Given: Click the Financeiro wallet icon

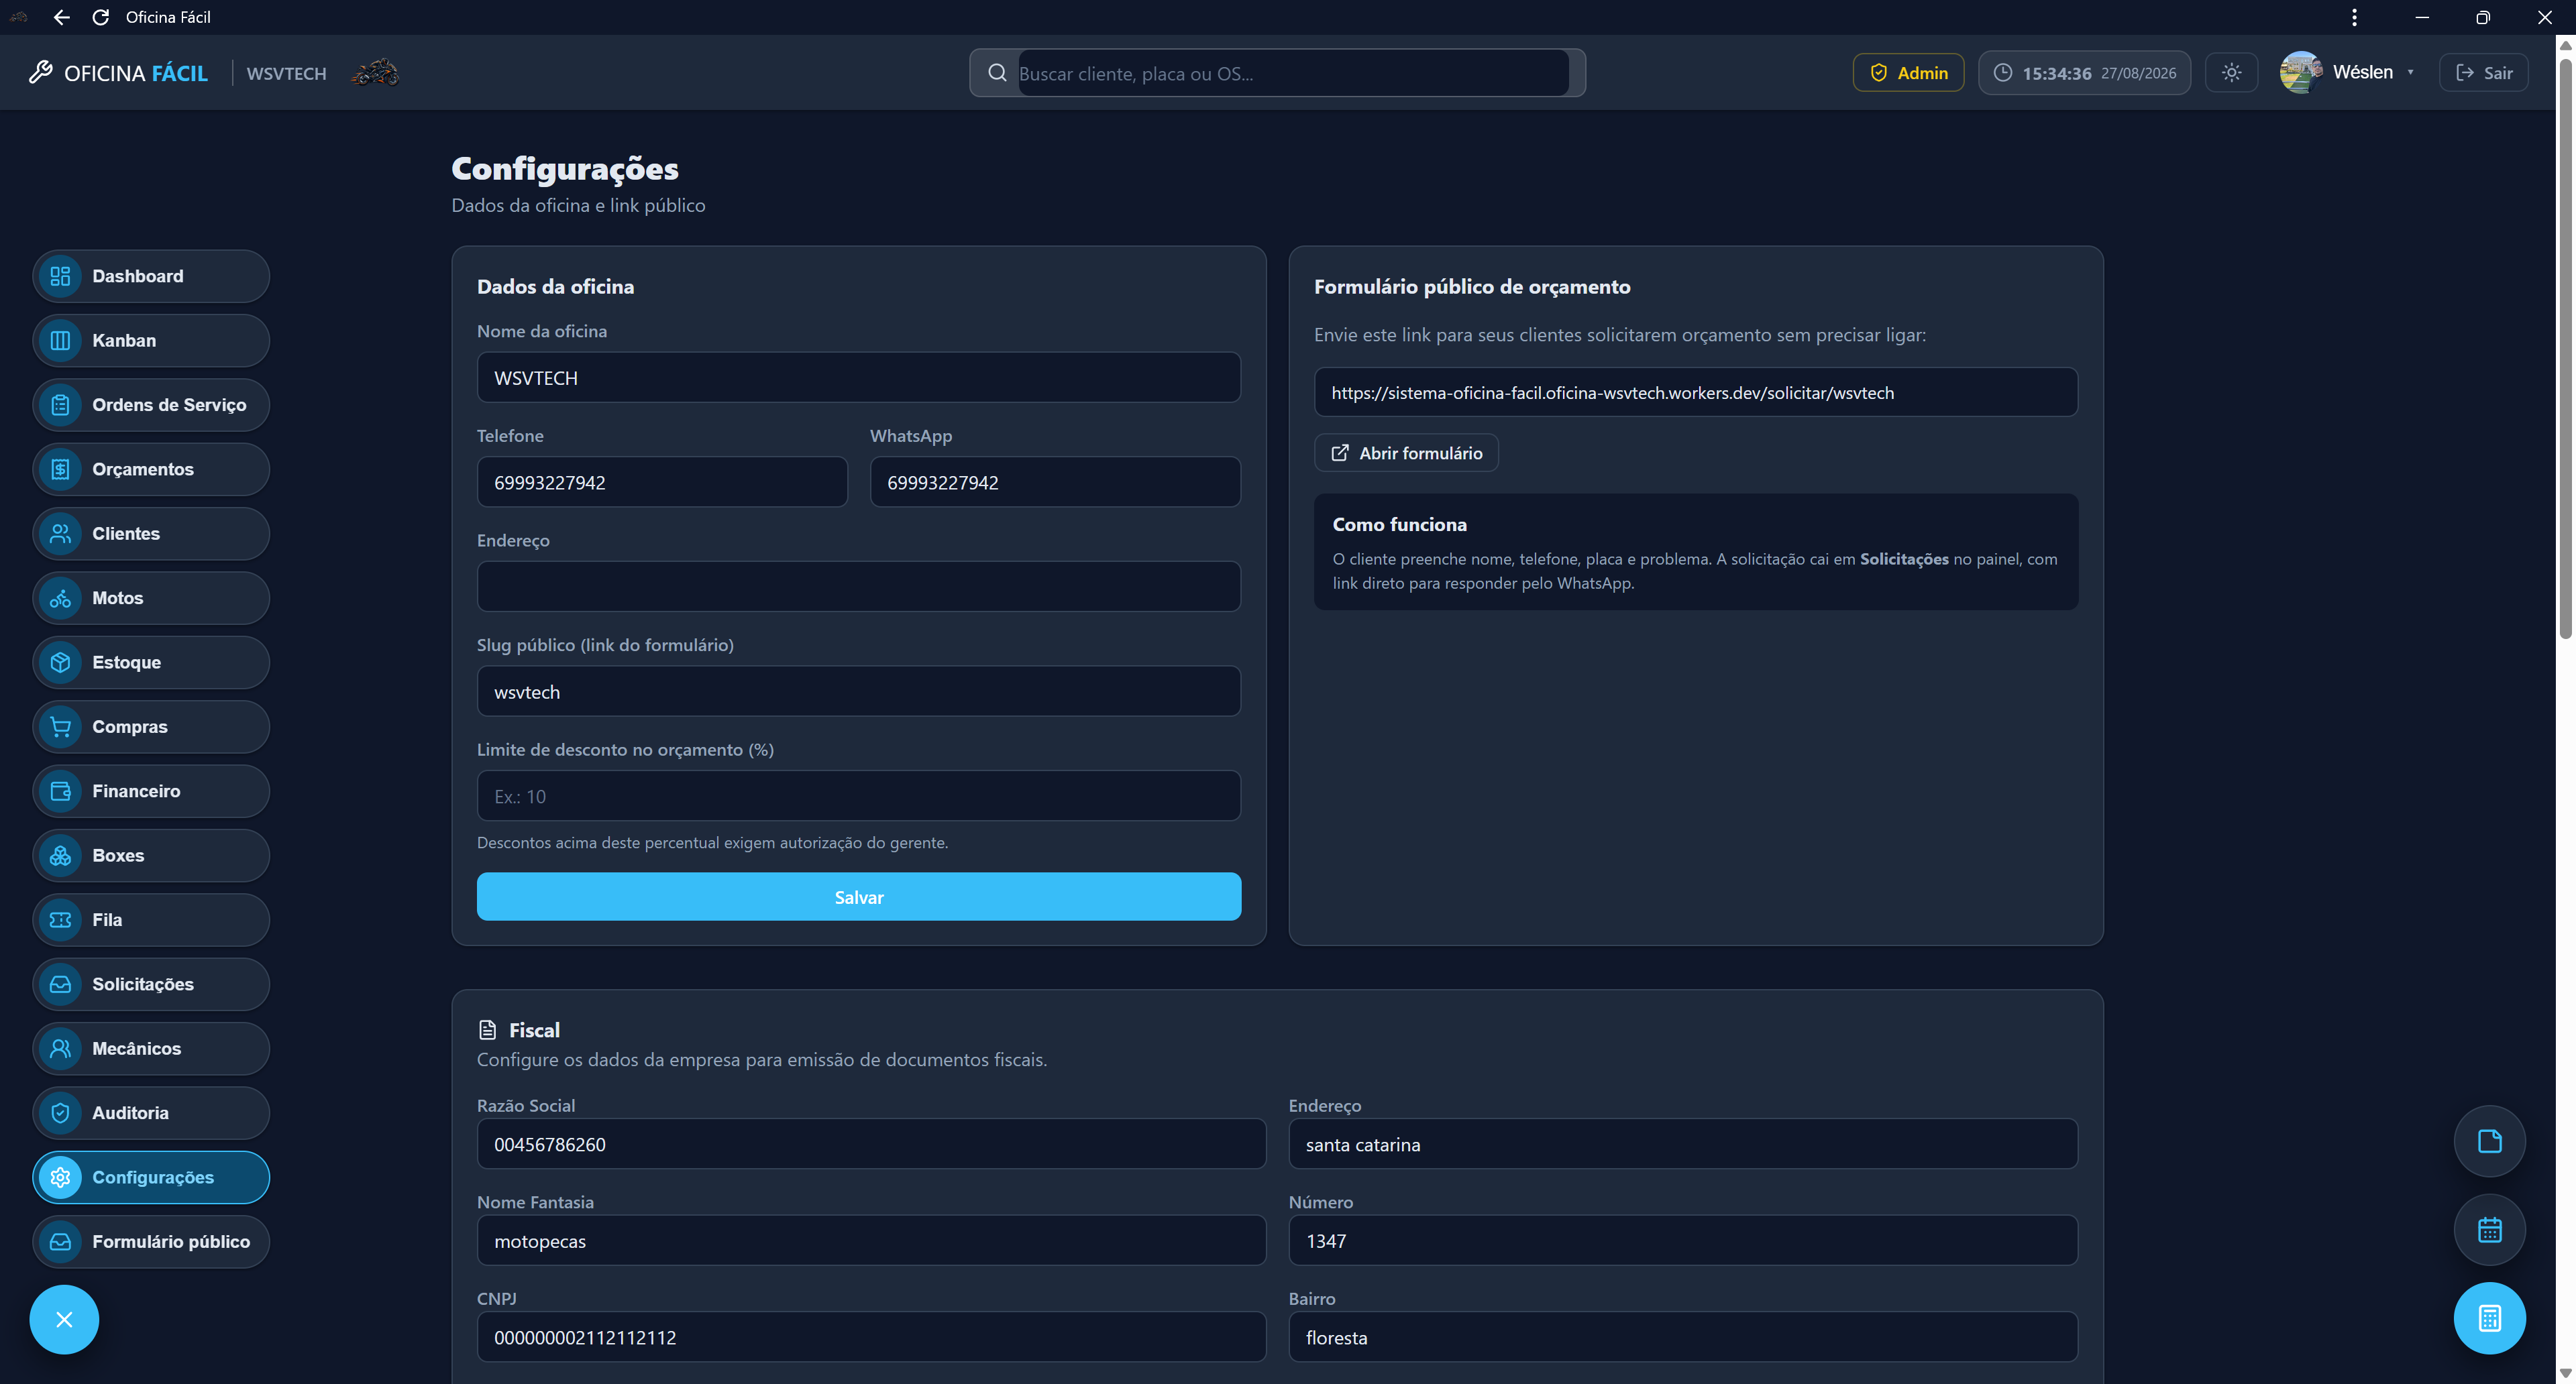Looking at the screenshot, I should click(60, 791).
